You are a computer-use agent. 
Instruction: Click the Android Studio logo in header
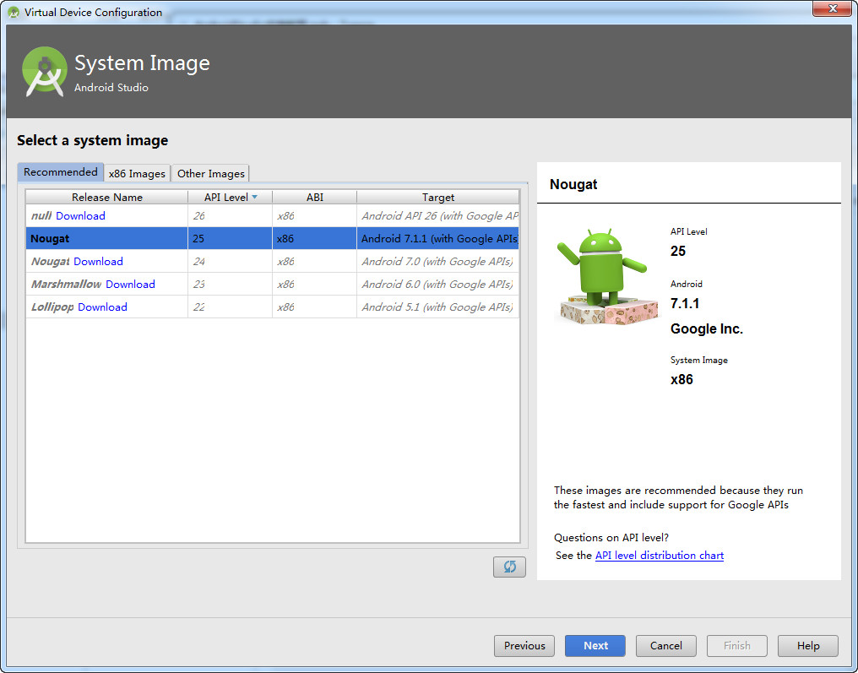[44, 72]
